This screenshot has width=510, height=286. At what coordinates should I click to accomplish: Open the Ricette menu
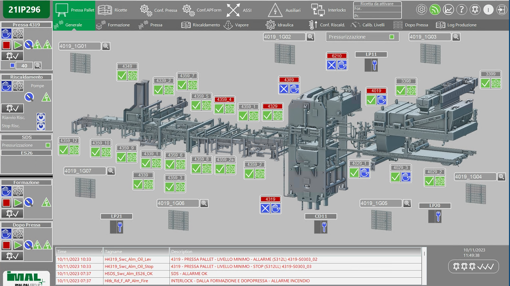pos(113,10)
